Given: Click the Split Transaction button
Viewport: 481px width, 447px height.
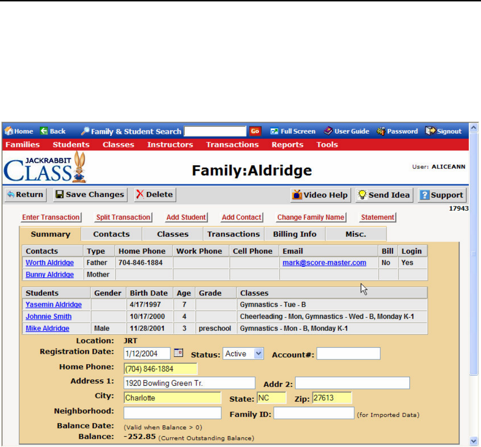Looking at the screenshot, I should coord(124,217).
